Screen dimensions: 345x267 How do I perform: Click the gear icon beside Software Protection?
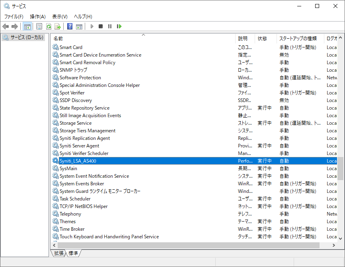click(x=56, y=78)
